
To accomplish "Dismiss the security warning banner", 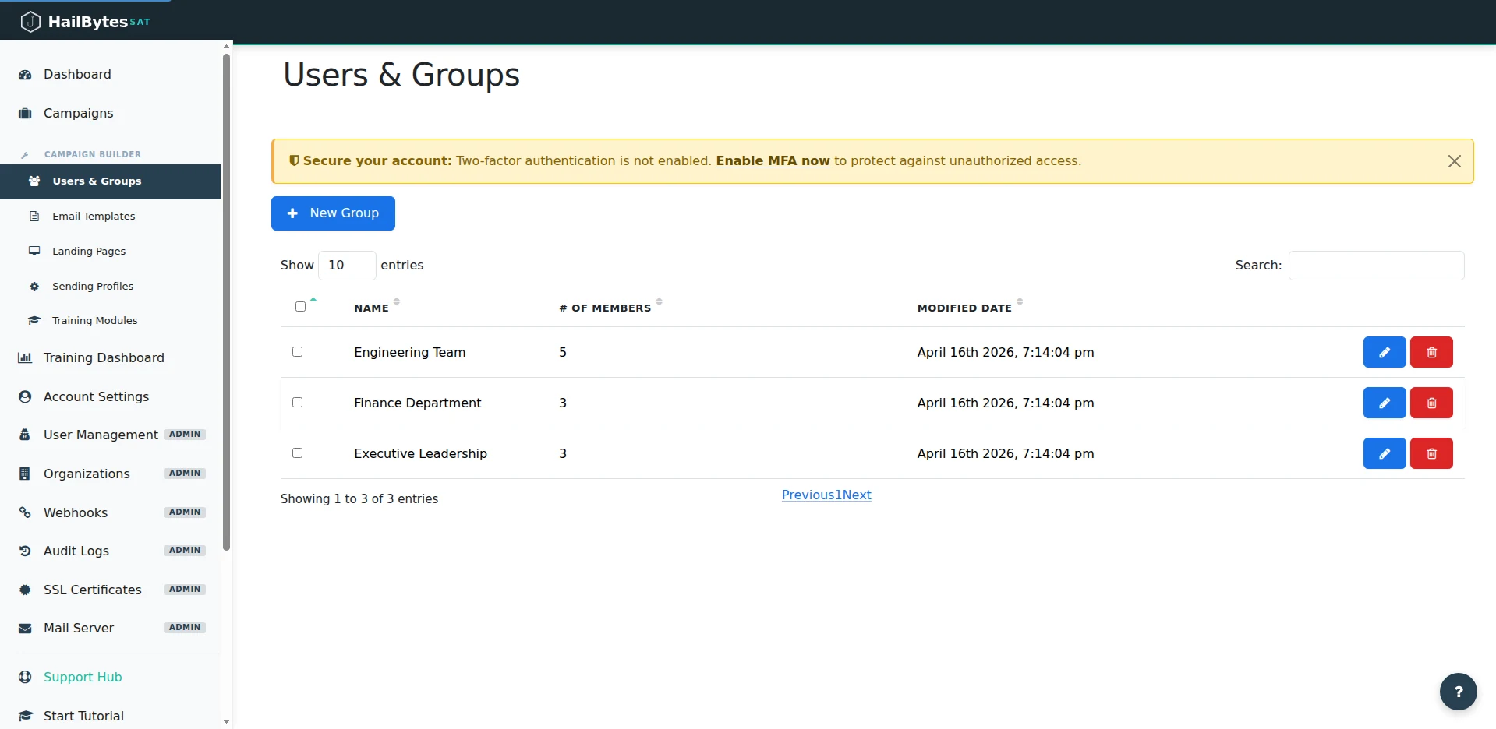I will coord(1454,160).
